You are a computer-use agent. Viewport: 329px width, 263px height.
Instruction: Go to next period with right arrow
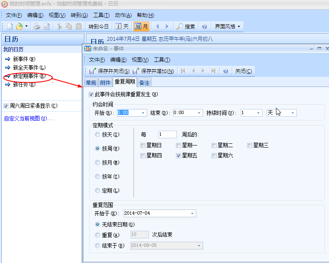(x=167, y=26)
